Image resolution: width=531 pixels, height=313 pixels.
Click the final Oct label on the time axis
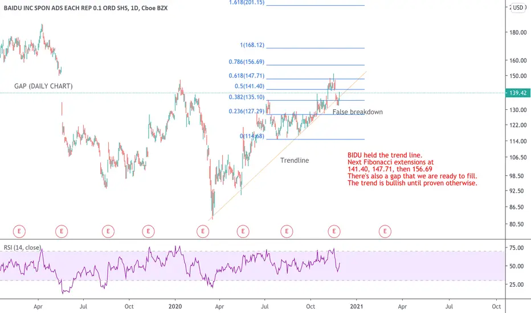coord(496,307)
